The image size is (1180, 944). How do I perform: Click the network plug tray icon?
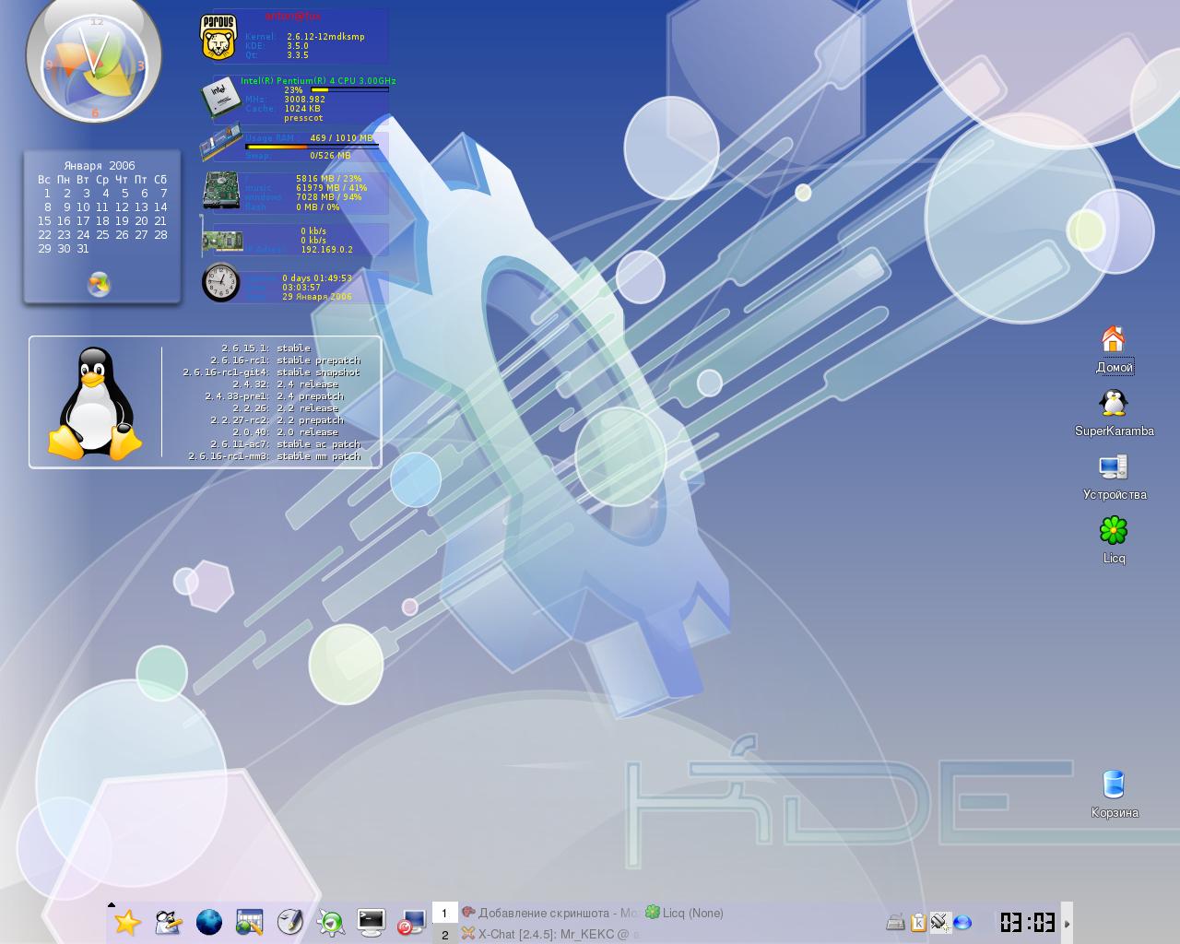(x=940, y=922)
